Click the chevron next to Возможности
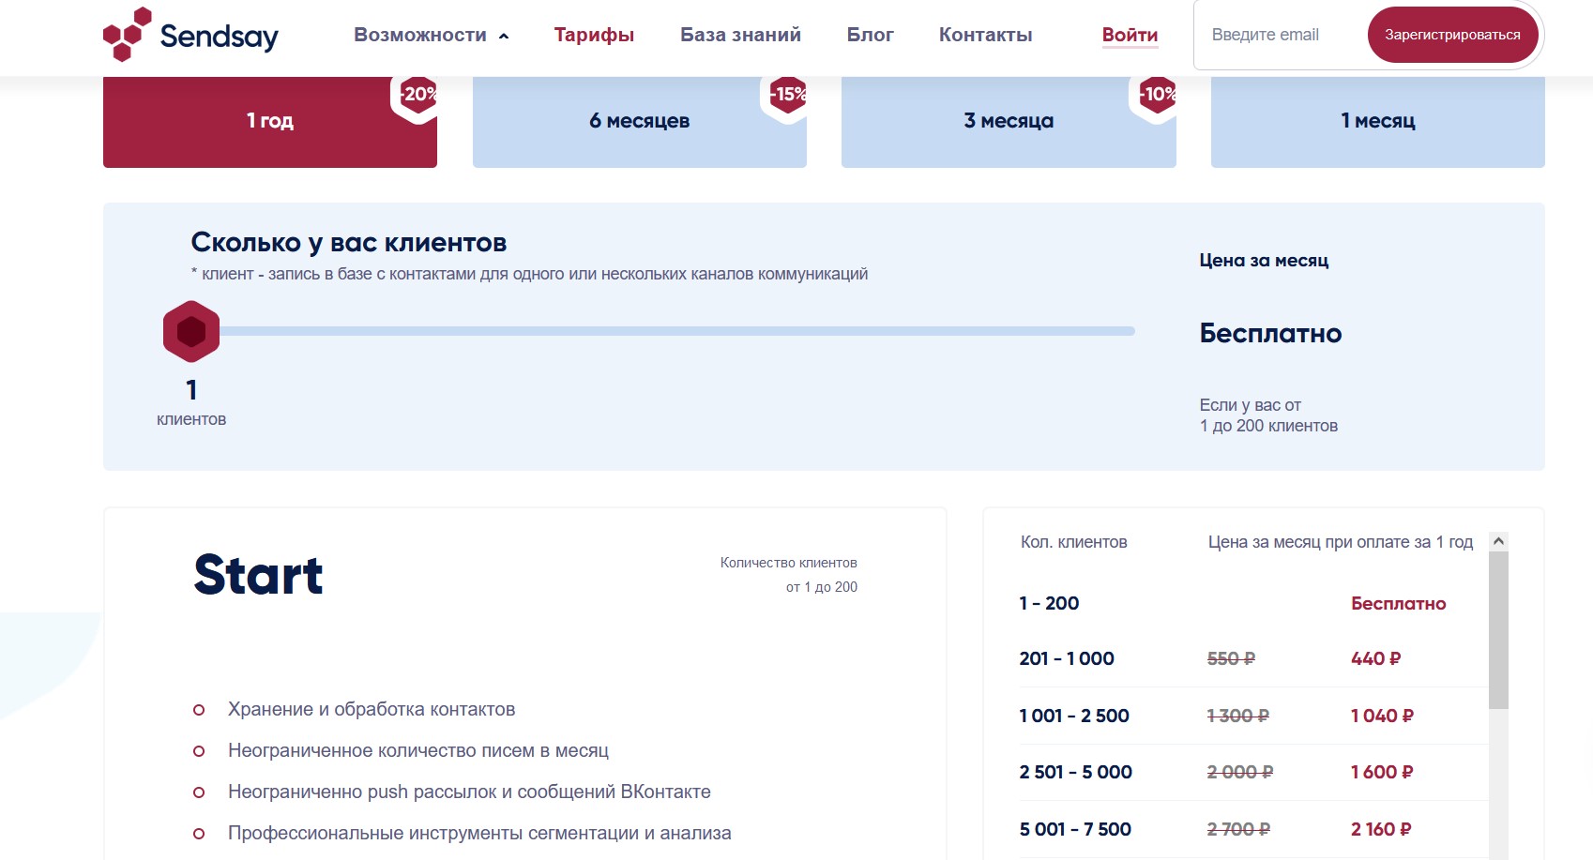This screenshot has width=1593, height=860. tap(504, 37)
